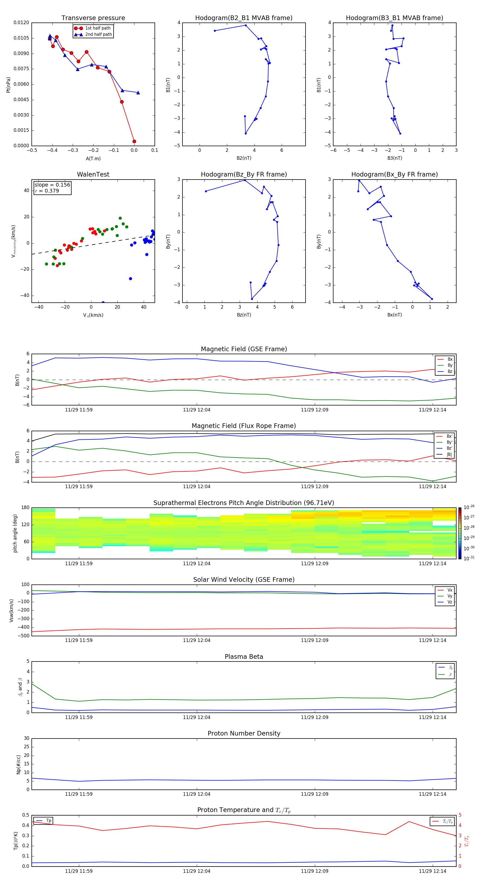Screen dimensions: 488x895
Task: Click the 'Hodogram(Bz_By FR frame)' title
Action: 244,174
